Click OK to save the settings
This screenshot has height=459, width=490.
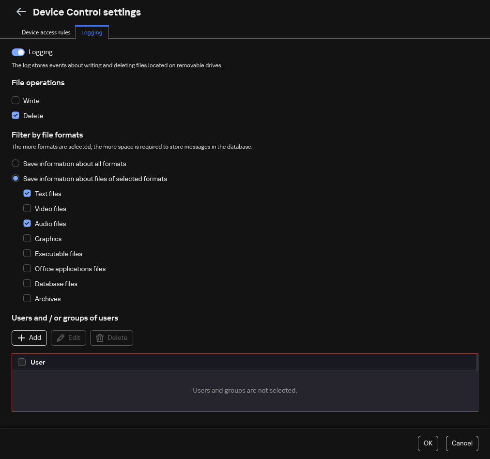click(x=428, y=443)
